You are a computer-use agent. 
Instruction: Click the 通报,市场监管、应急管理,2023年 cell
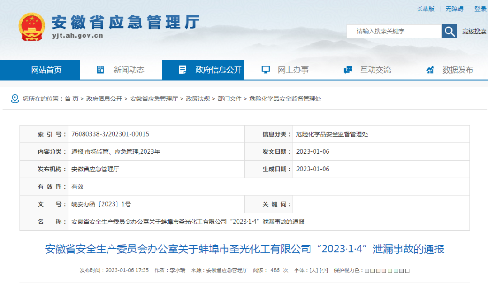click(116, 151)
